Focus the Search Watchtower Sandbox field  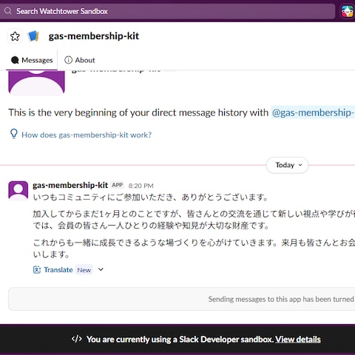tap(168, 11)
